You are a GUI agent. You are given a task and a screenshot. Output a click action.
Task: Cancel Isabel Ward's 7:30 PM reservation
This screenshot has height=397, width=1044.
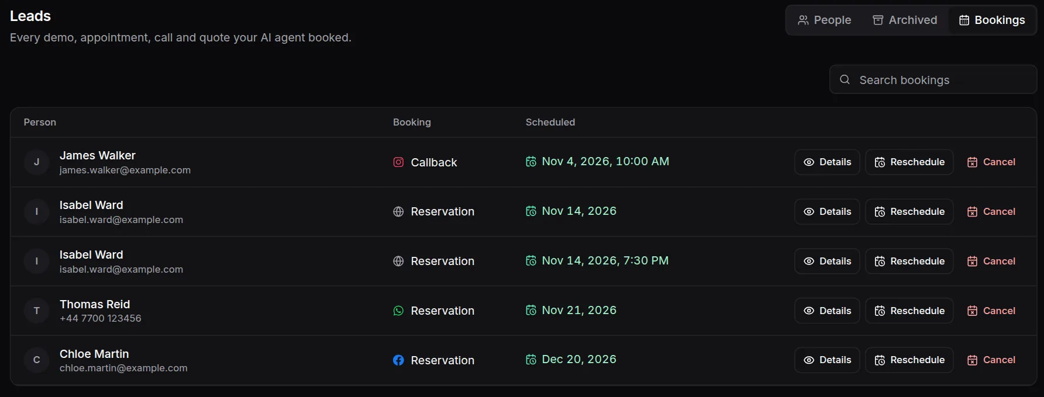[x=991, y=261]
